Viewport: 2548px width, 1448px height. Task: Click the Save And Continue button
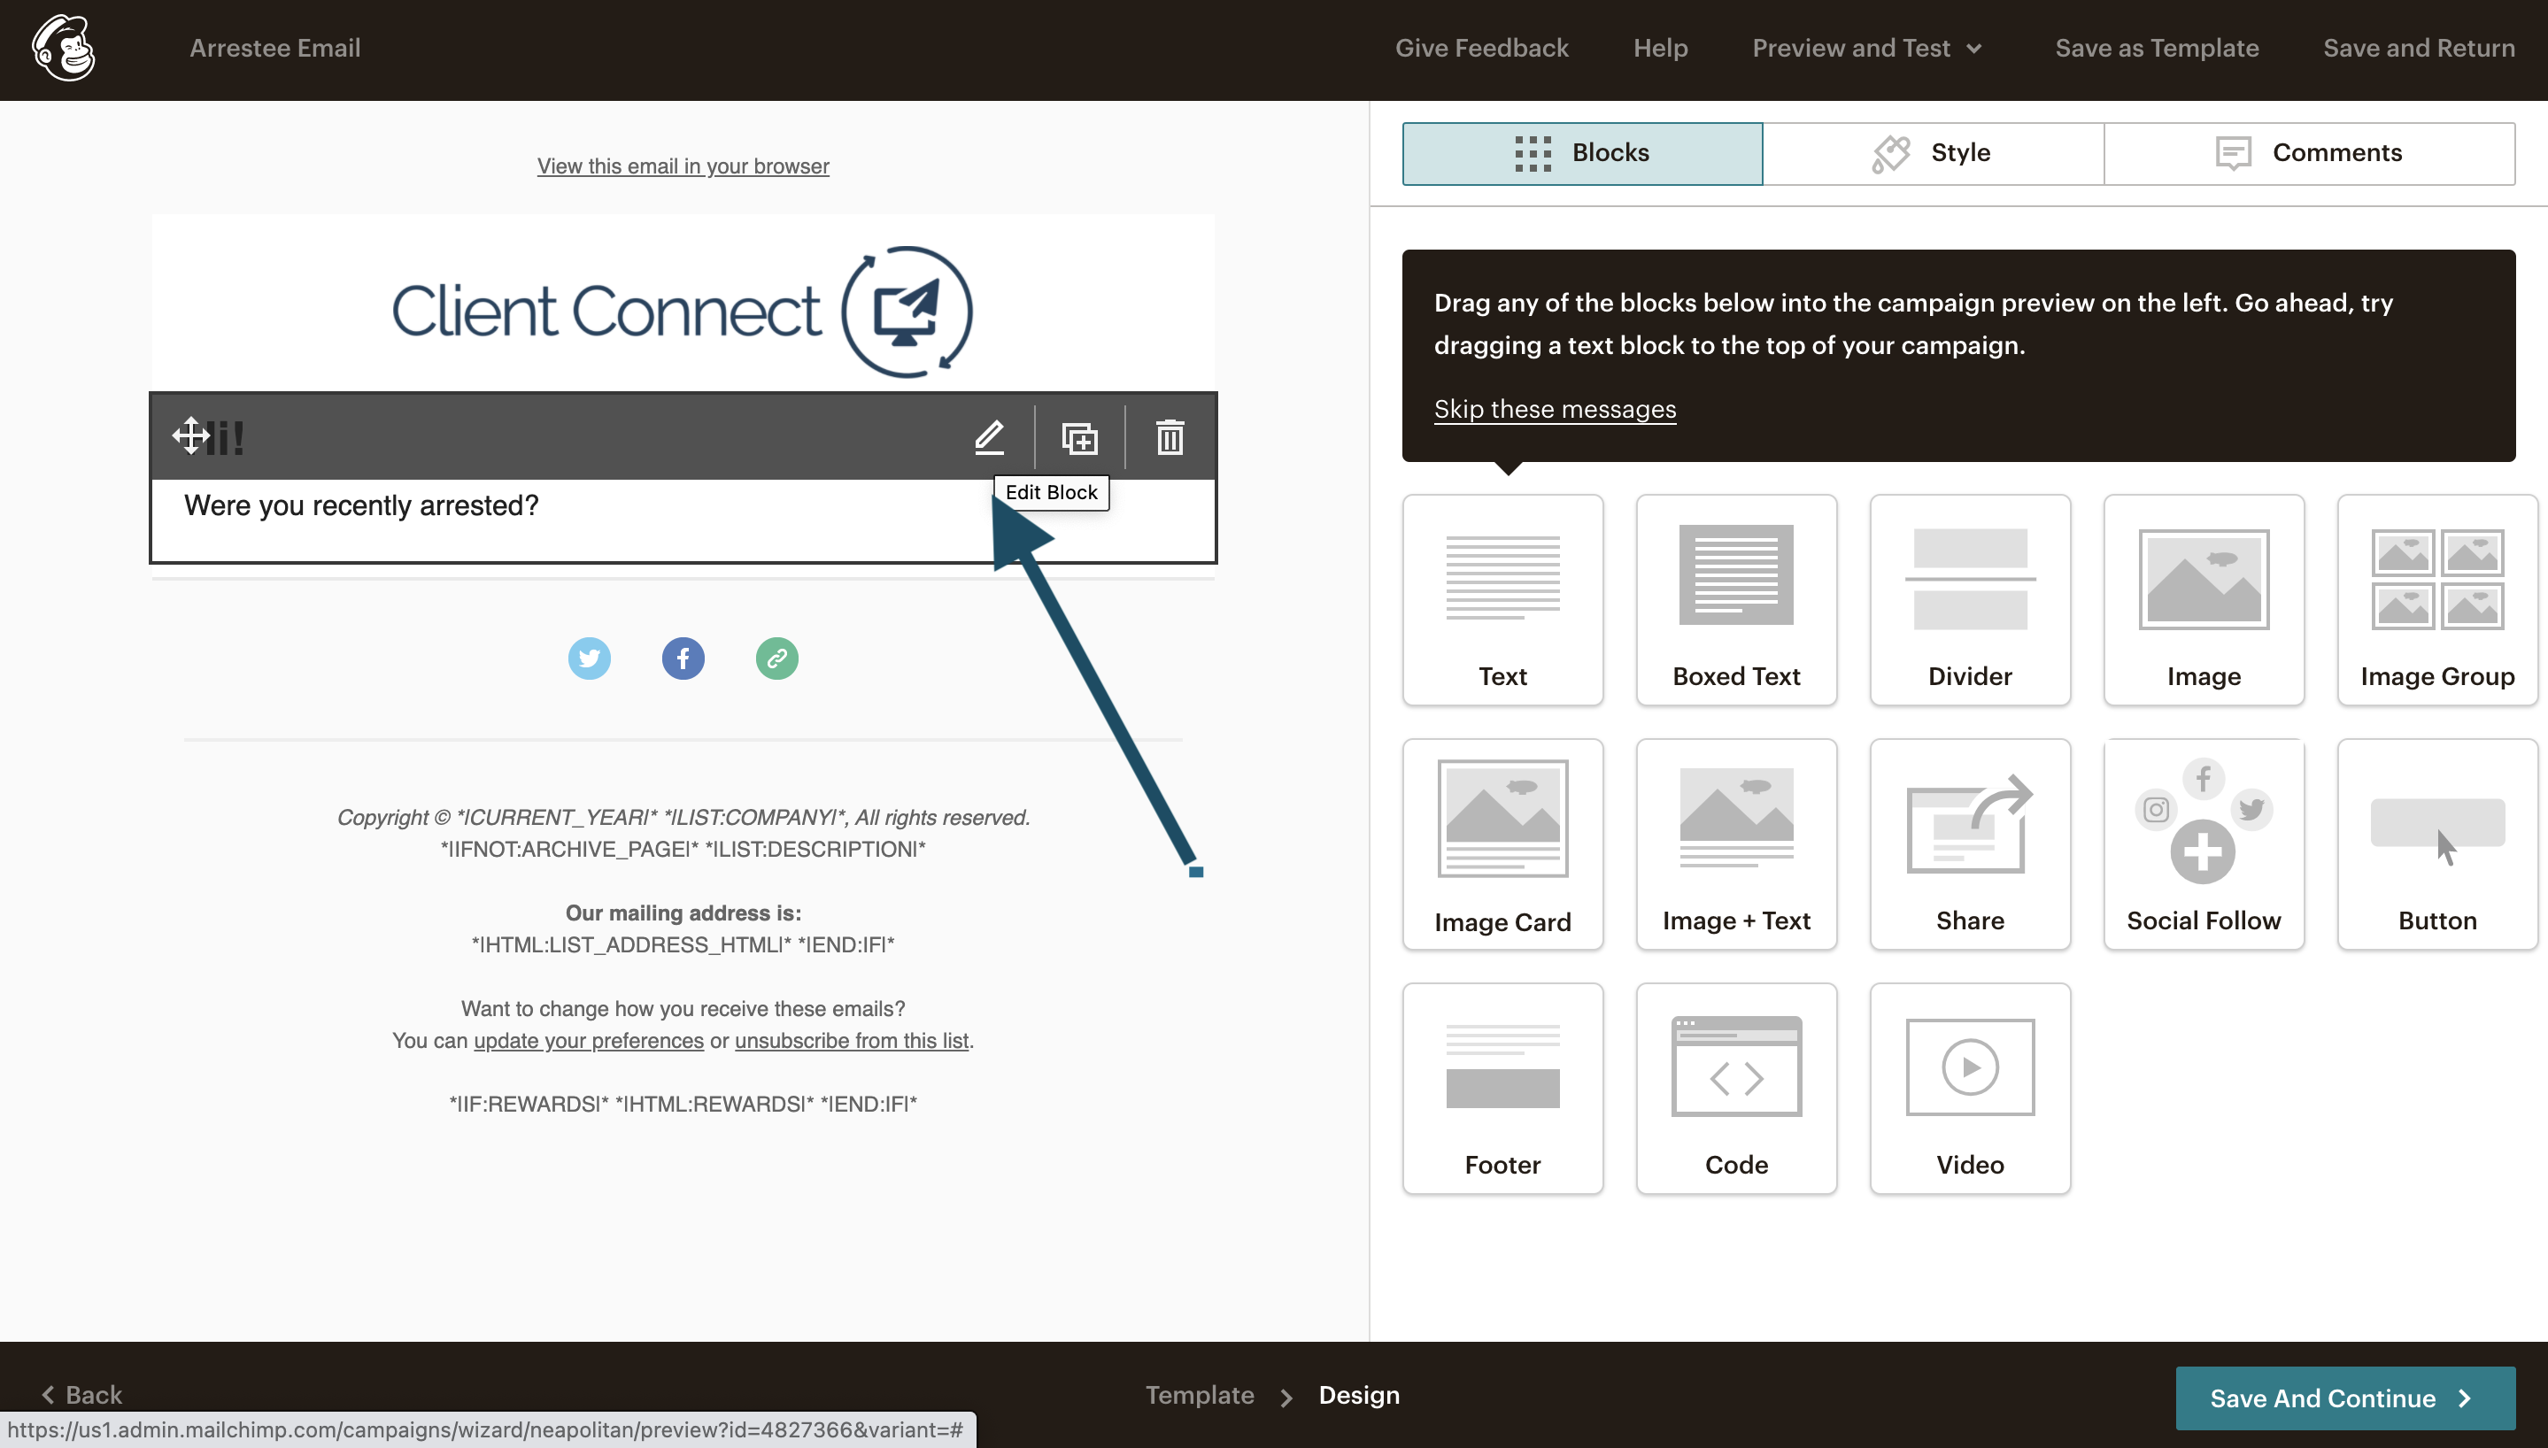2345,1398
